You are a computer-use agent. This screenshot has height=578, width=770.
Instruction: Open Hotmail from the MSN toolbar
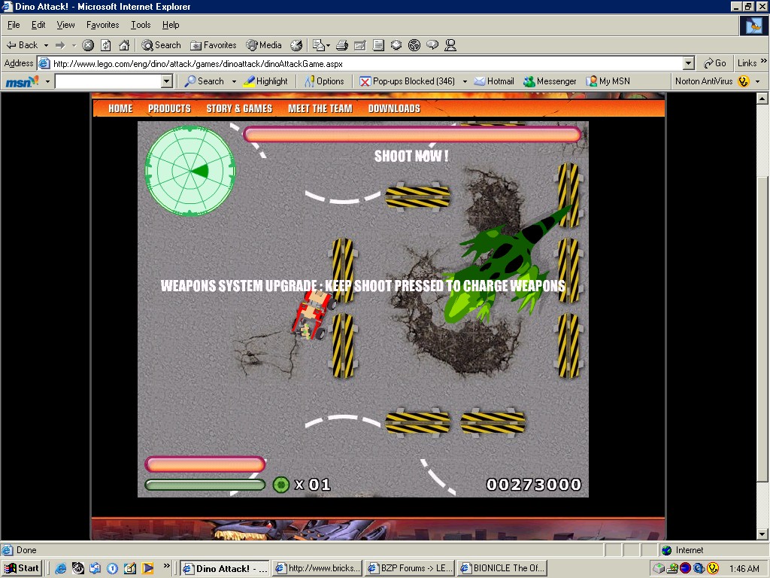pyautogui.click(x=493, y=81)
